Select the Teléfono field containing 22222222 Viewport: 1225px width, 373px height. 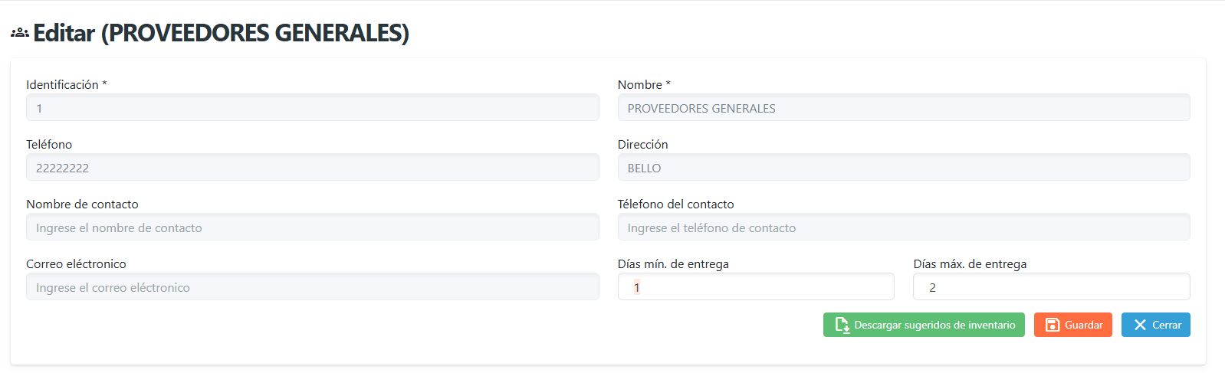coord(312,168)
